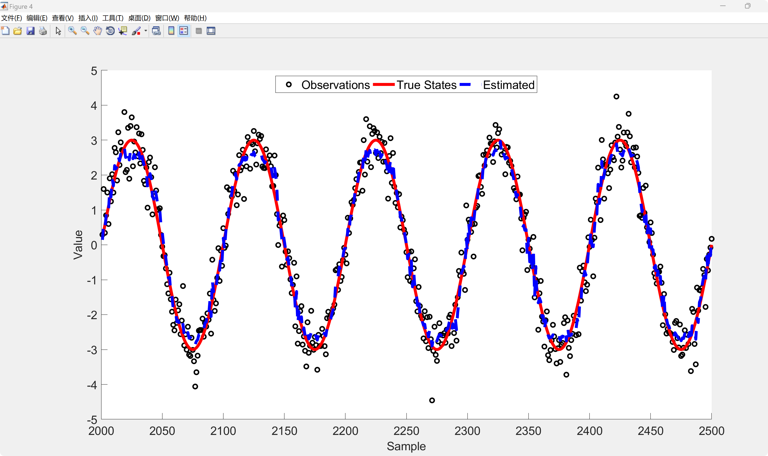Enable the Rotate 3D tool
The width and height of the screenshot is (768, 456).
(x=110, y=31)
